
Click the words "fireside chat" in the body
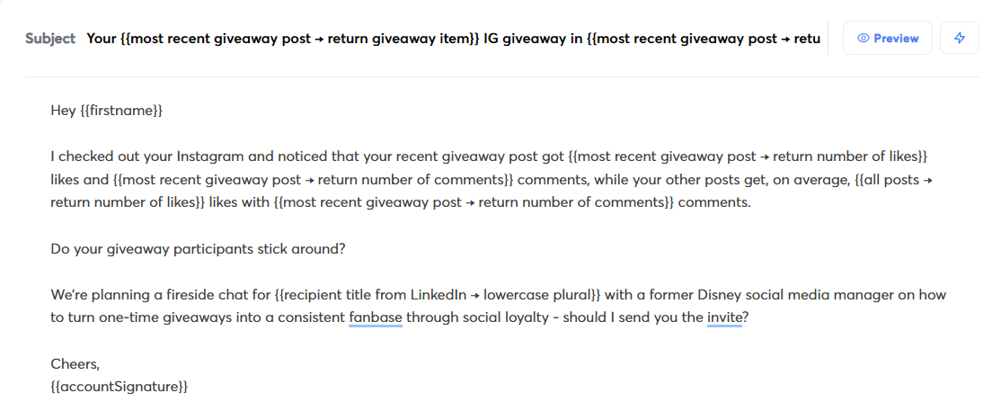click(208, 295)
